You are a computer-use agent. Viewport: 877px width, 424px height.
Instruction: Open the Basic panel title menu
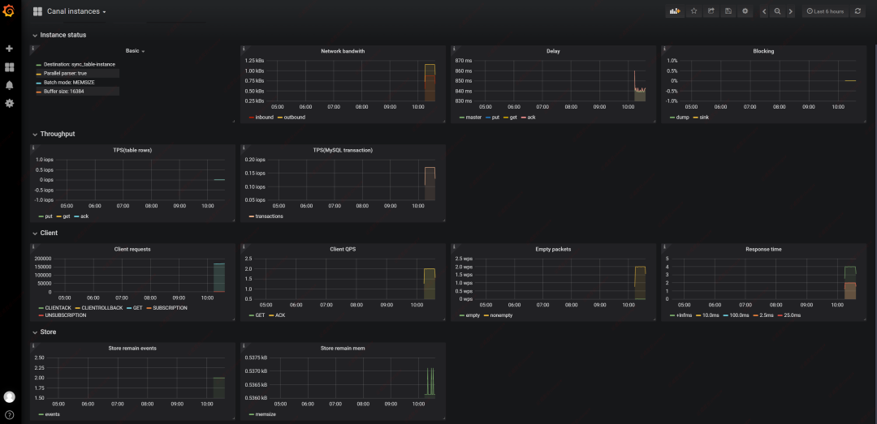pyautogui.click(x=135, y=51)
